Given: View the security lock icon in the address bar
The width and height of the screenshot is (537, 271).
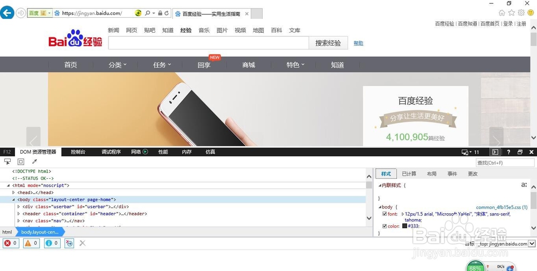Looking at the screenshot, I should tap(160, 13).
